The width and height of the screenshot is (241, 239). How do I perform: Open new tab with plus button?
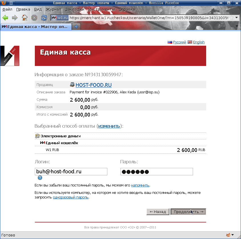[x=76, y=27]
